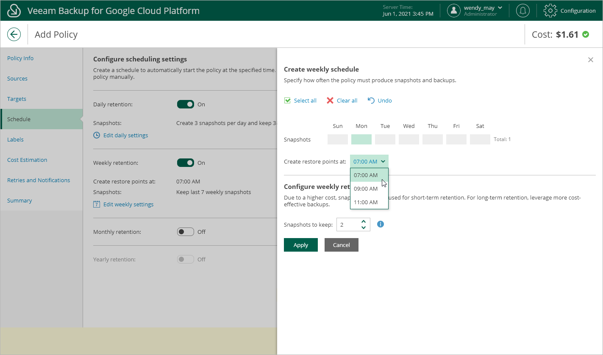Click the Edit daily settings clock icon
This screenshot has width=603, height=355.
click(97, 135)
